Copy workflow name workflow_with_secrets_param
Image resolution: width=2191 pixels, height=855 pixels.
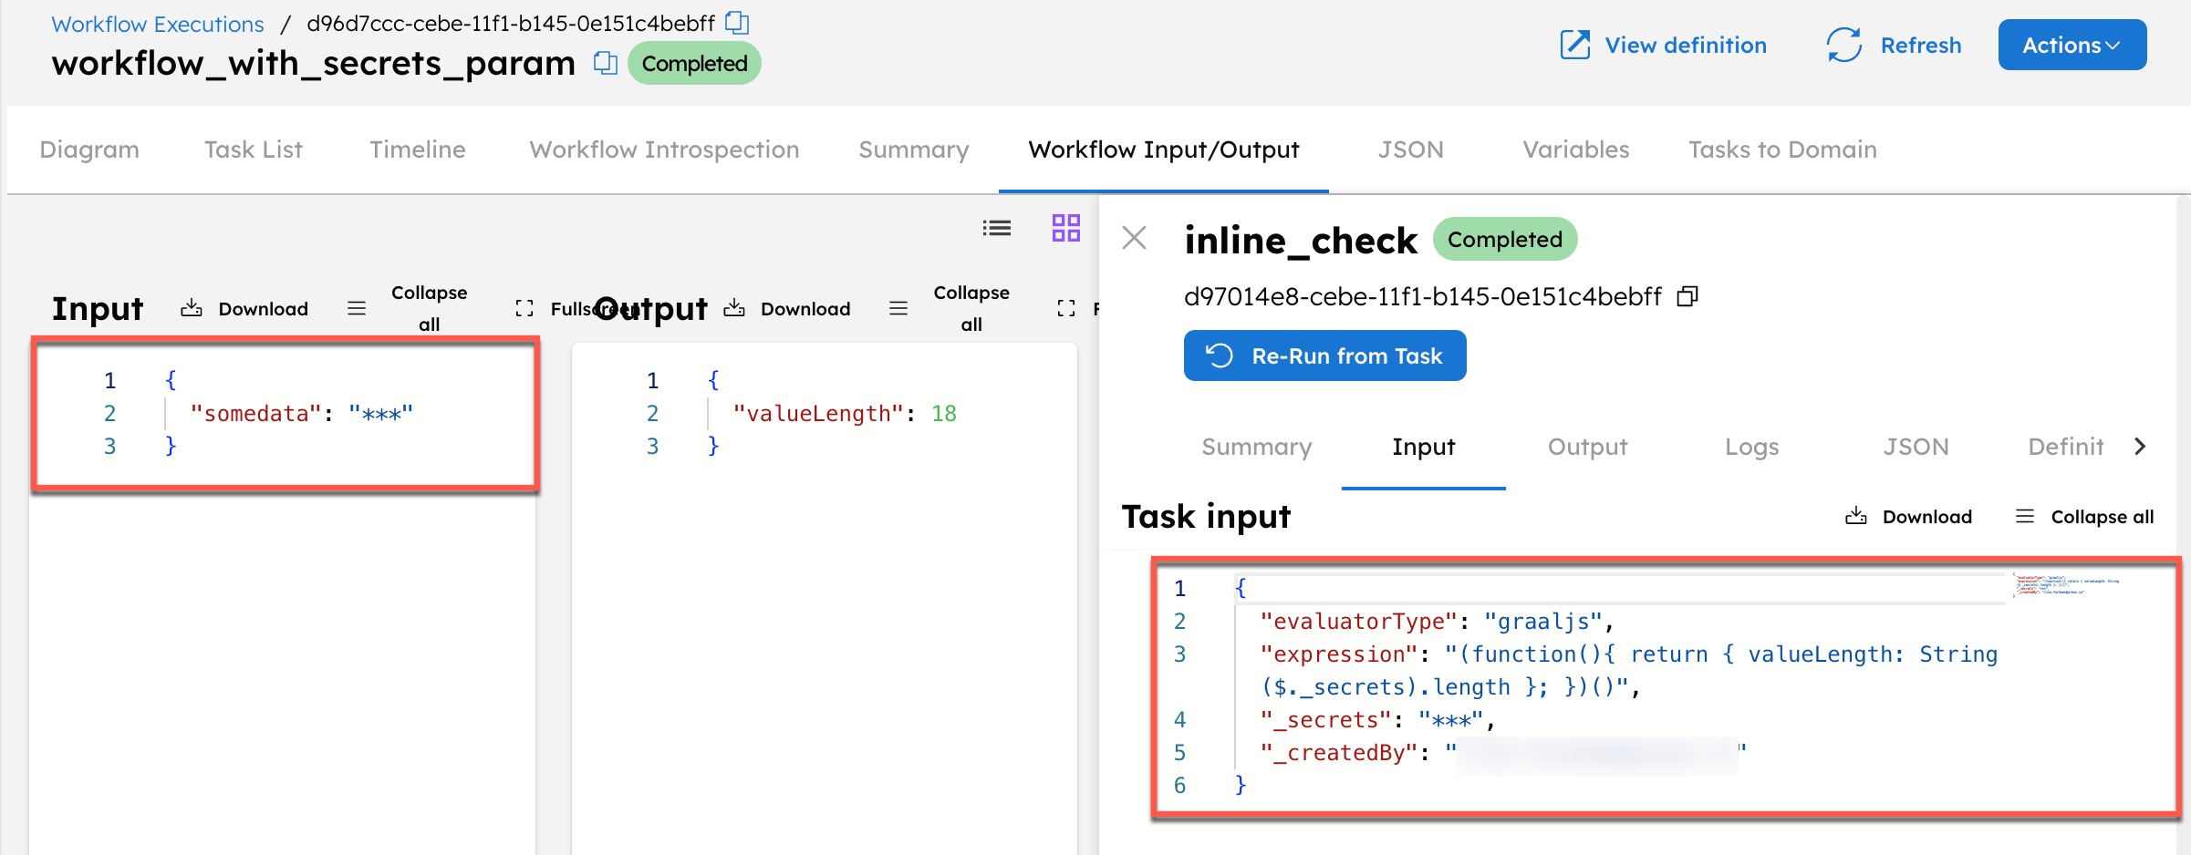606,63
